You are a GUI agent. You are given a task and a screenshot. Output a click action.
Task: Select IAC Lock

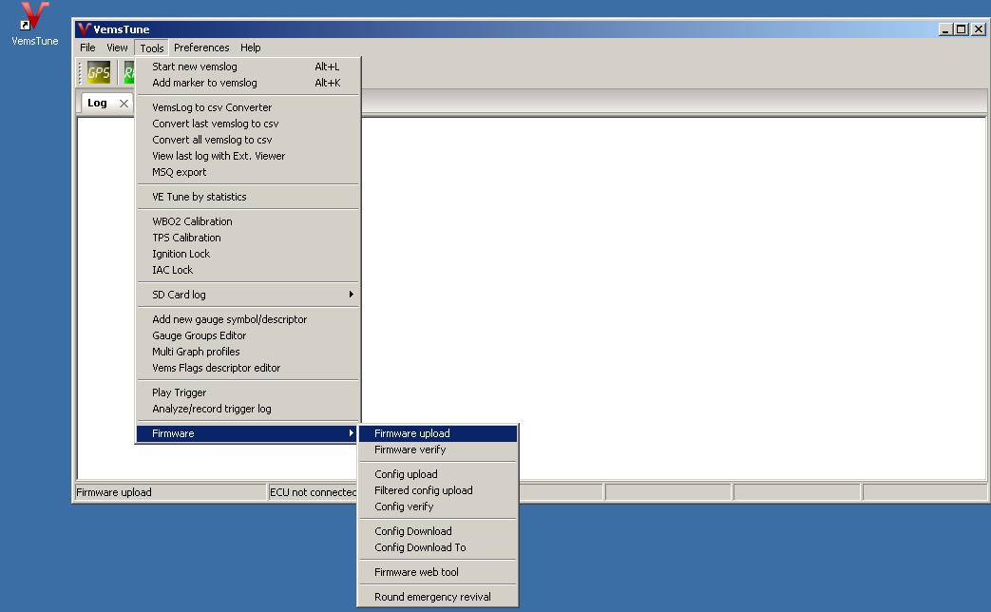(x=248, y=270)
